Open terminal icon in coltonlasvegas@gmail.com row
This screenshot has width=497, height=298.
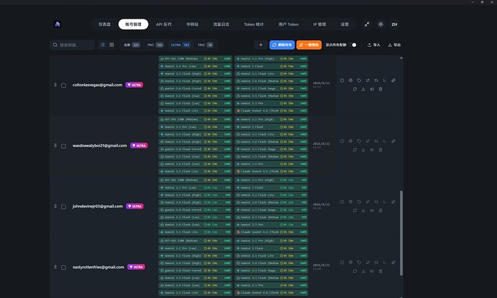(x=385, y=81)
